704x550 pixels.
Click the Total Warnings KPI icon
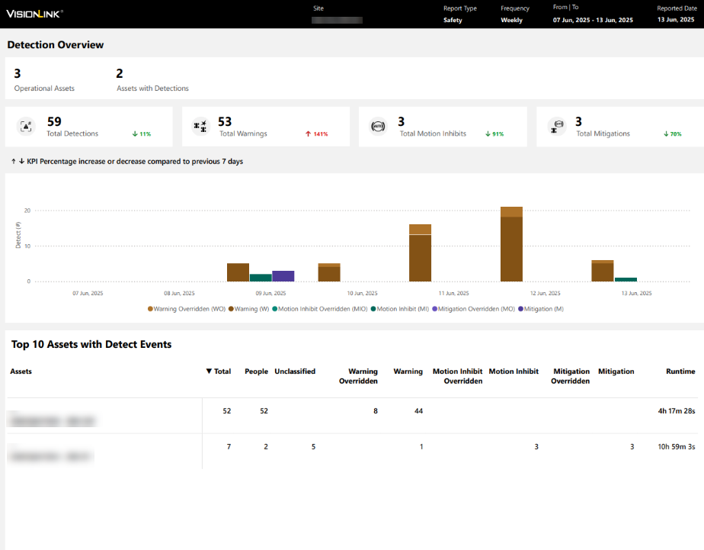(200, 127)
